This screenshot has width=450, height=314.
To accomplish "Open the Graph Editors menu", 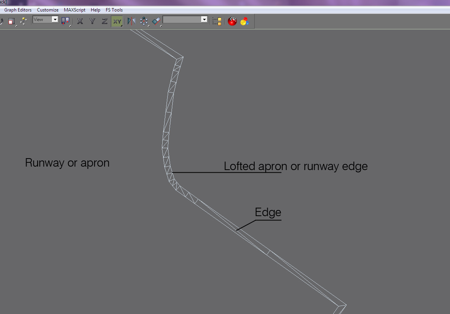I will [18, 10].
